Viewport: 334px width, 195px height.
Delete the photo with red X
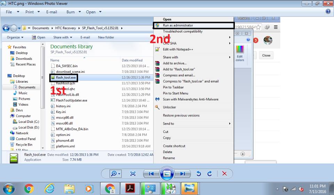pyautogui.click(x=224, y=174)
